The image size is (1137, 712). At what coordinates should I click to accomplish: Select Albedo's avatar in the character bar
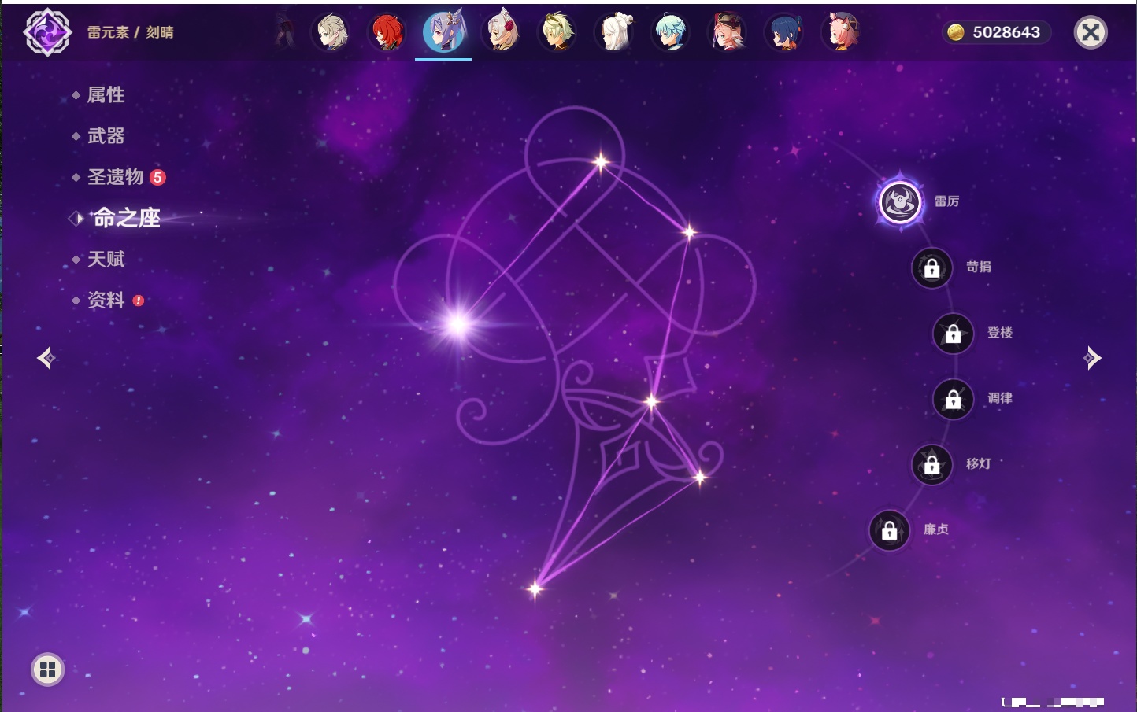[332, 32]
